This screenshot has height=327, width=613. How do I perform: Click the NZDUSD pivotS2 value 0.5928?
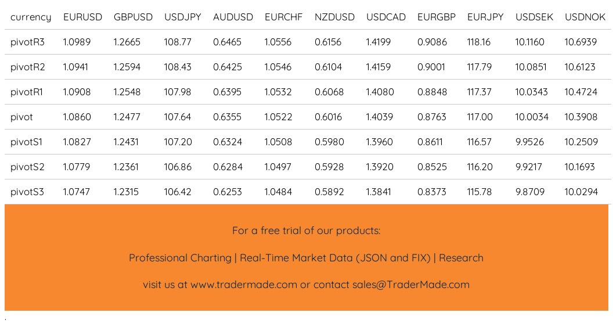pos(329,167)
